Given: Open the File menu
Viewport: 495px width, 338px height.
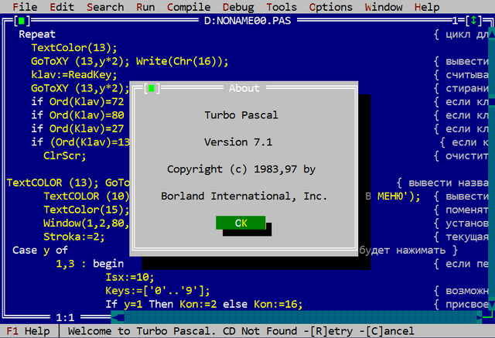Looking at the screenshot, I should coord(25,7).
